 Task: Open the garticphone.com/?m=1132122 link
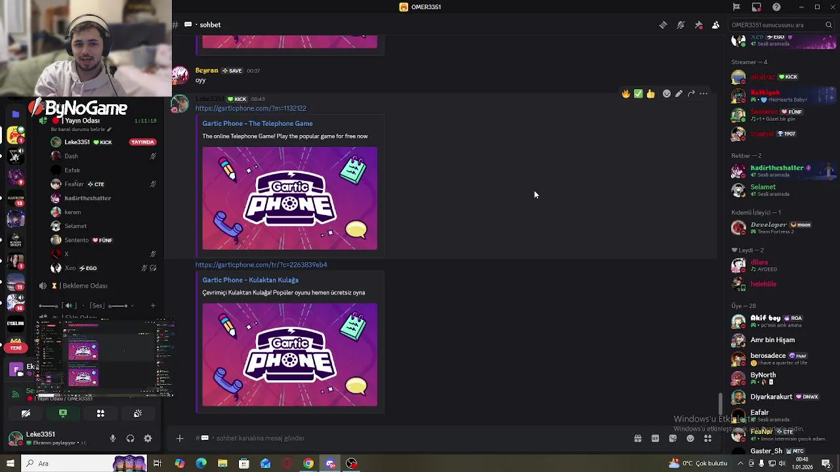251,108
